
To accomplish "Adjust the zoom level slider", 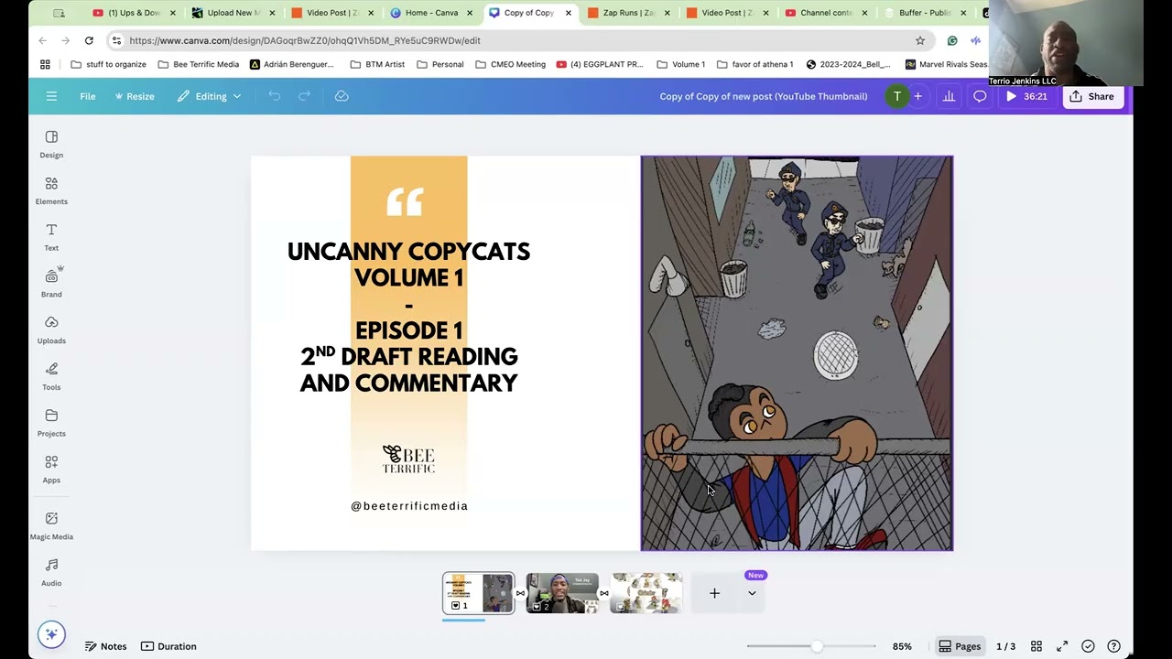I will coord(816,646).
